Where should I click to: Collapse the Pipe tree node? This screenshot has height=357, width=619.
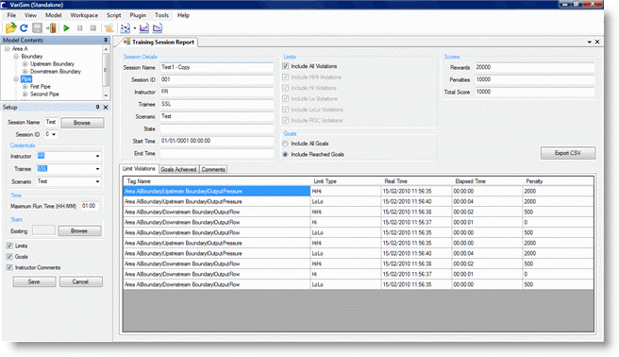tap(16, 79)
